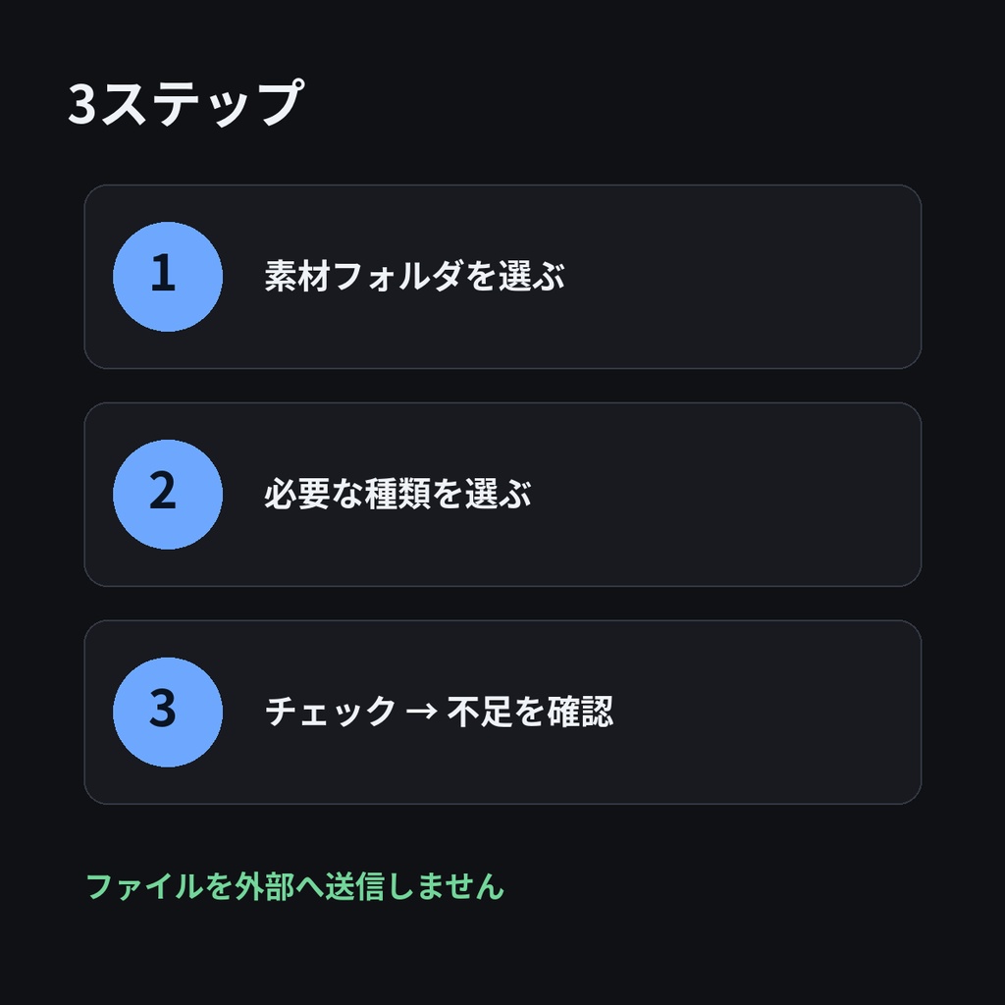Select the 素材フォルダを選ぶ label
Screen dimensions: 1005x1005
(415, 276)
